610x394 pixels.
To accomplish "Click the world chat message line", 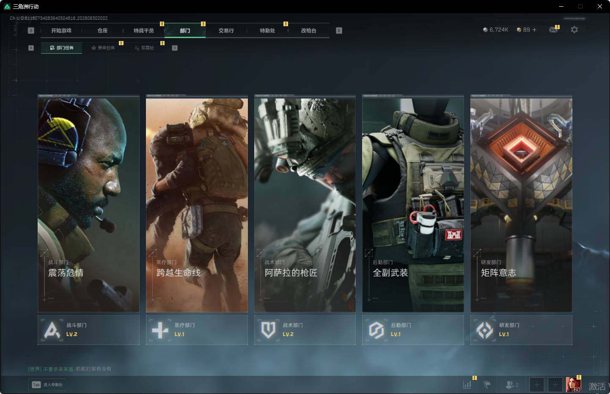I will click(70, 369).
